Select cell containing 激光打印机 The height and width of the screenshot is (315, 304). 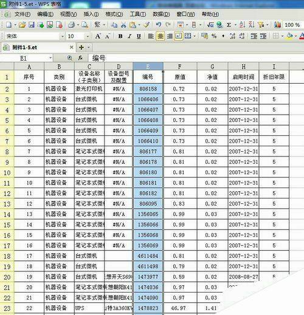[89, 89]
